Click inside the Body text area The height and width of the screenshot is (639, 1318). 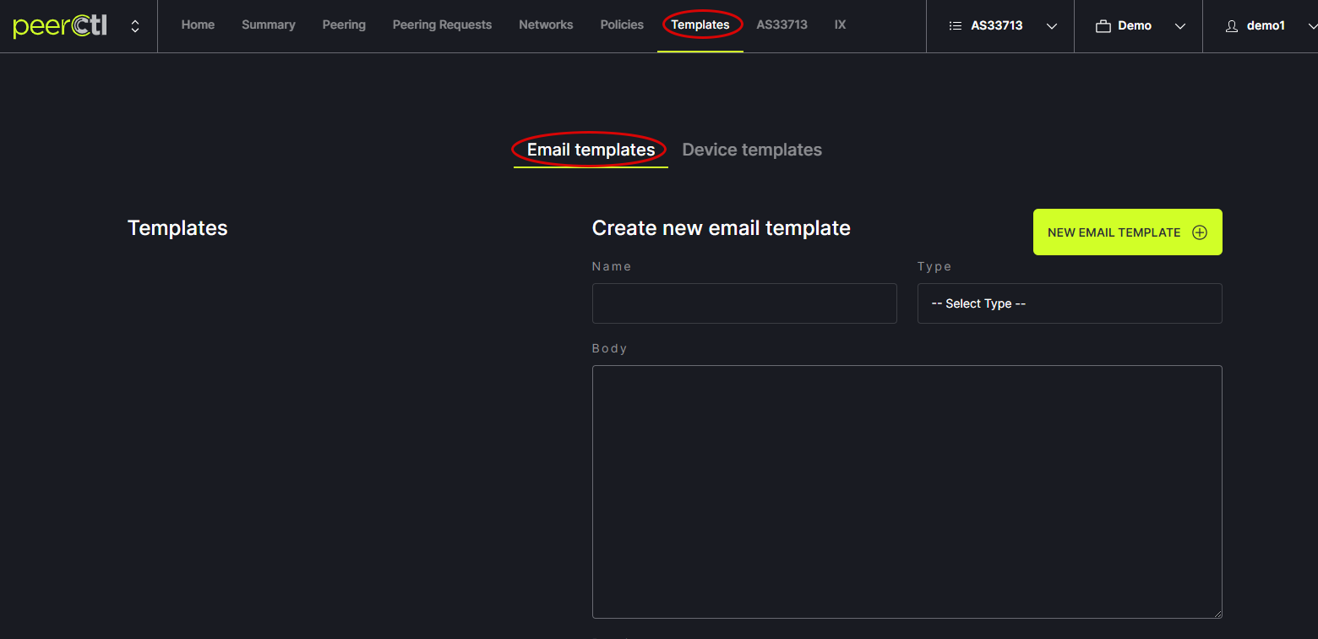907,491
